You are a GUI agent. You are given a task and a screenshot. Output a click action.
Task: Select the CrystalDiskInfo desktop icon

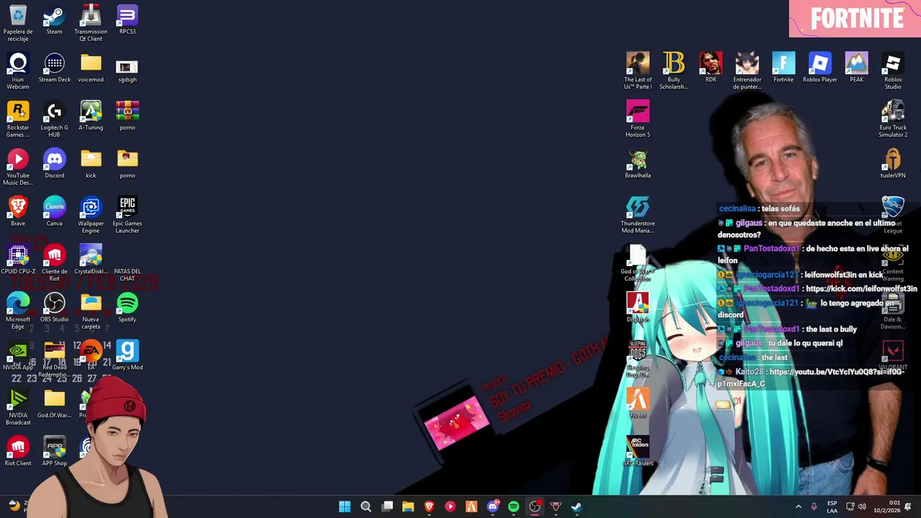tap(91, 260)
